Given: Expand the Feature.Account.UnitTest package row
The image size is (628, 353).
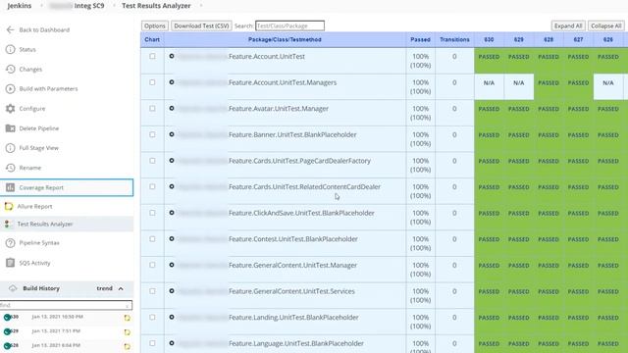Looking at the screenshot, I should (x=172, y=56).
